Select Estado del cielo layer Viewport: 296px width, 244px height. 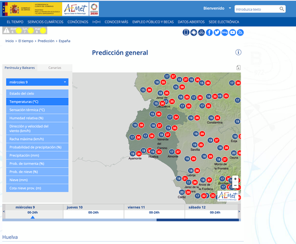click(x=37, y=93)
